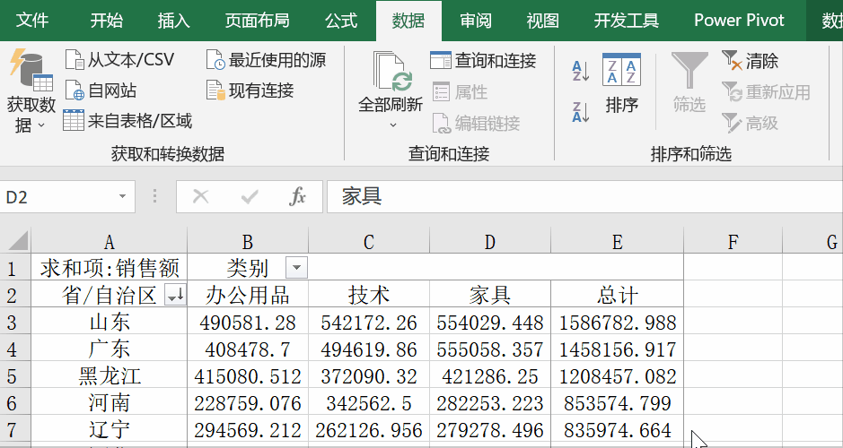843x448 pixels.
Task: Click the Insert Function fx button
Action: [x=298, y=197]
